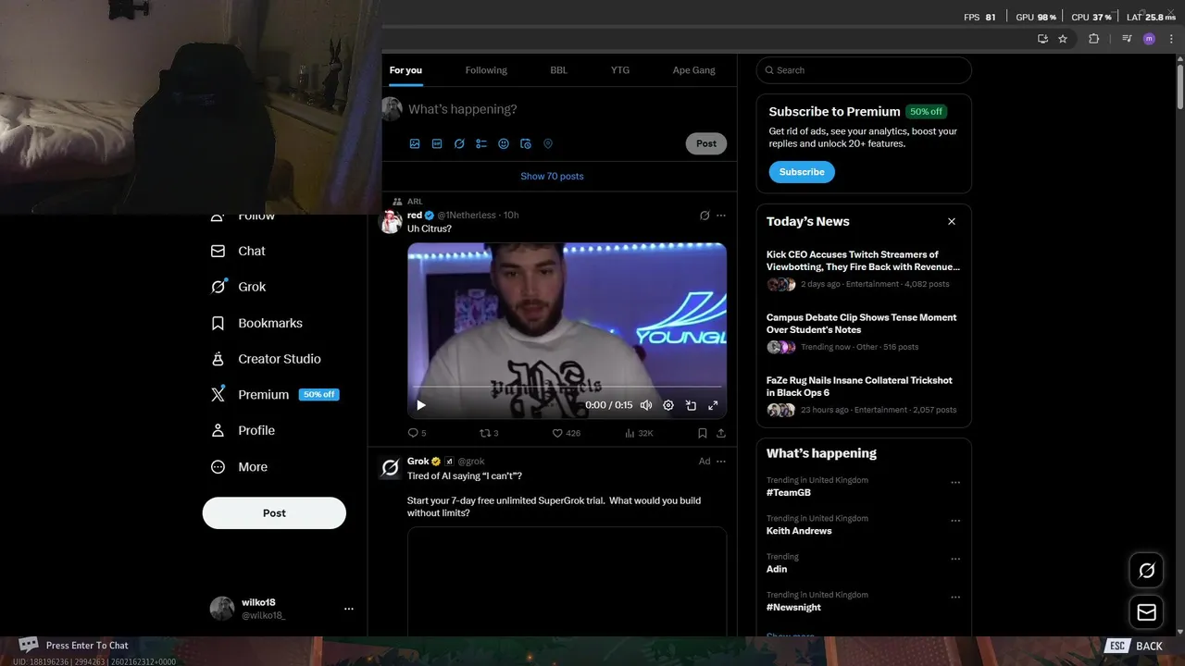Click red's profile avatar

tap(392, 222)
